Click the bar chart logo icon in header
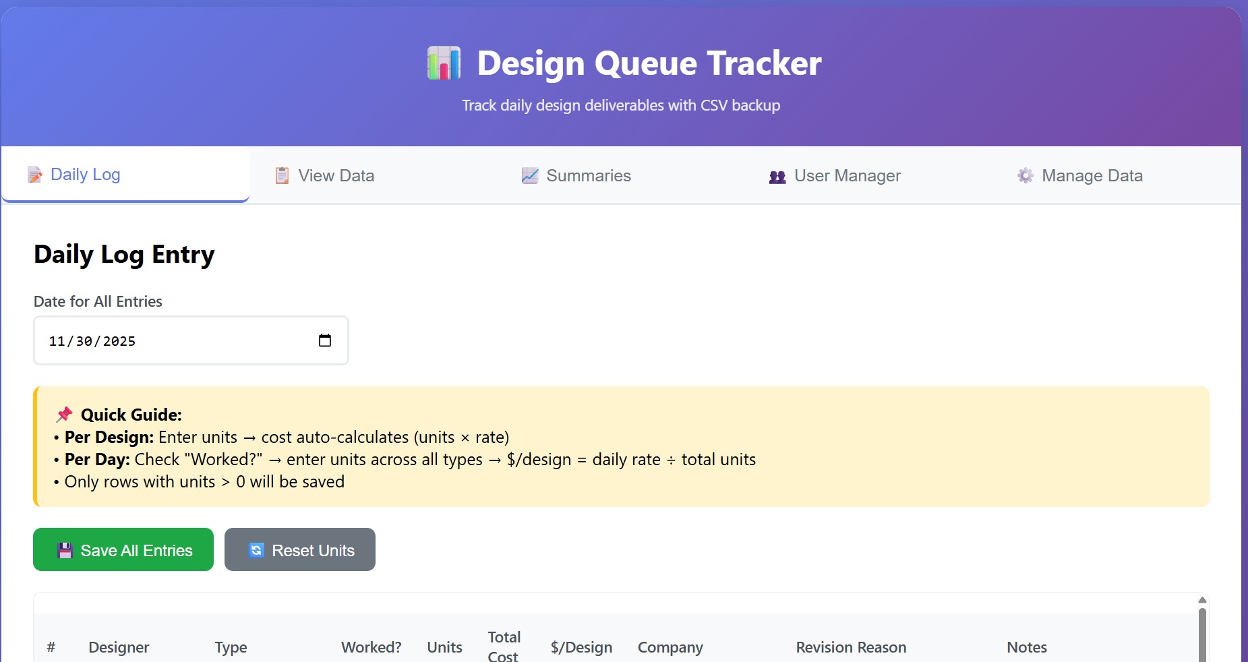The image size is (1248, 662). 444,63
